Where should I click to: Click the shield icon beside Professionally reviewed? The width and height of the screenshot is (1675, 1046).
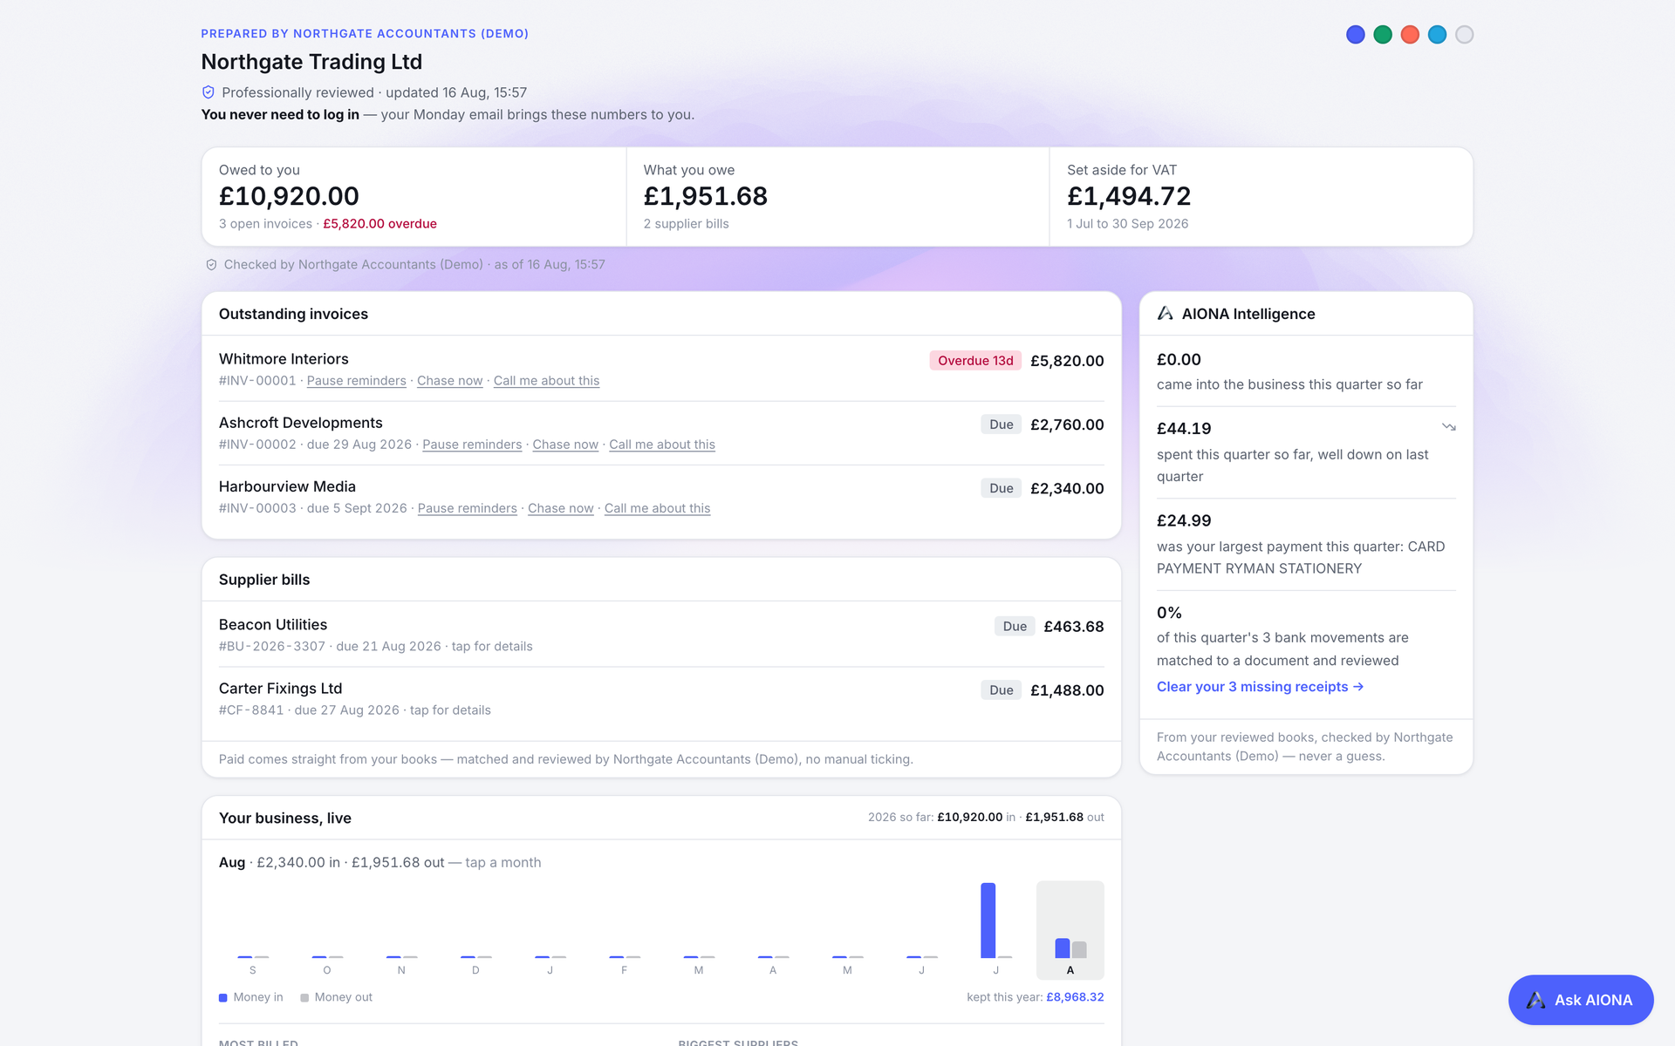tap(209, 92)
